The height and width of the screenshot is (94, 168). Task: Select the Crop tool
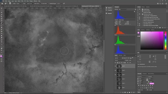coord(2,17)
